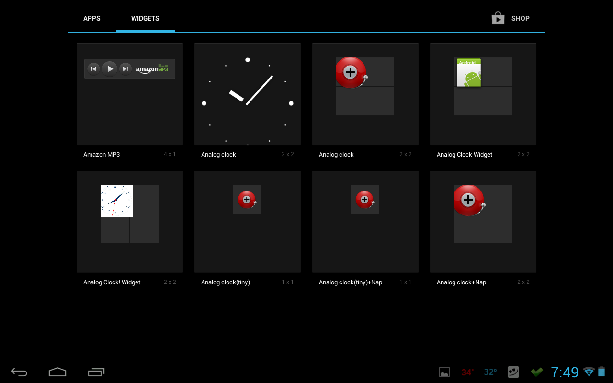This screenshot has height=383, width=613.
Task: Select the WIDGETS tab
Action: [145, 18]
